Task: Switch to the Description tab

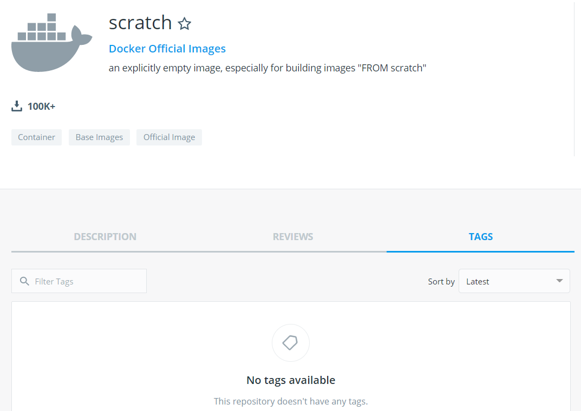Action: 105,237
